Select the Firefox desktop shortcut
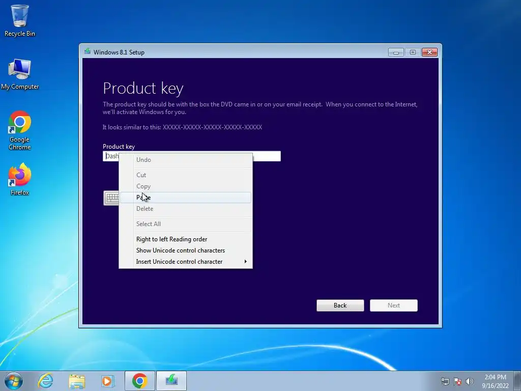Viewport: 521px width, 391px height. pyautogui.click(x=20, y=179)
